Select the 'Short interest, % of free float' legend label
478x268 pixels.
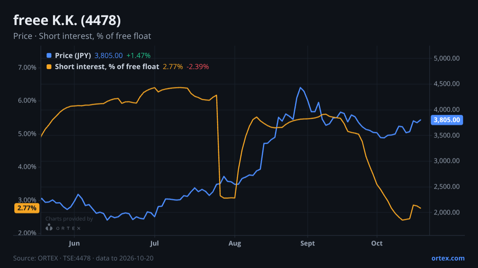coord(107,67)
